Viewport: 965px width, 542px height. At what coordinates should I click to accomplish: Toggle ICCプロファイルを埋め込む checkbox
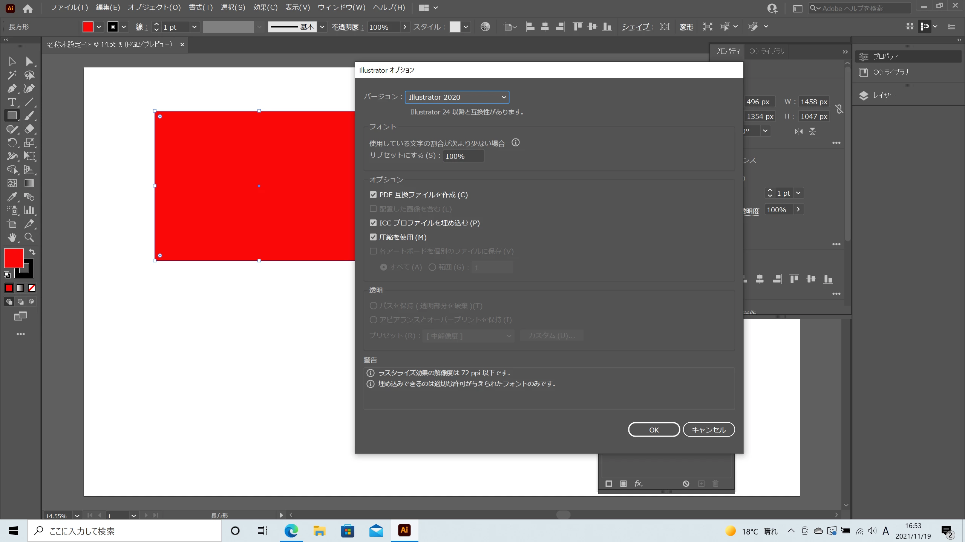[x=373, y=223]
